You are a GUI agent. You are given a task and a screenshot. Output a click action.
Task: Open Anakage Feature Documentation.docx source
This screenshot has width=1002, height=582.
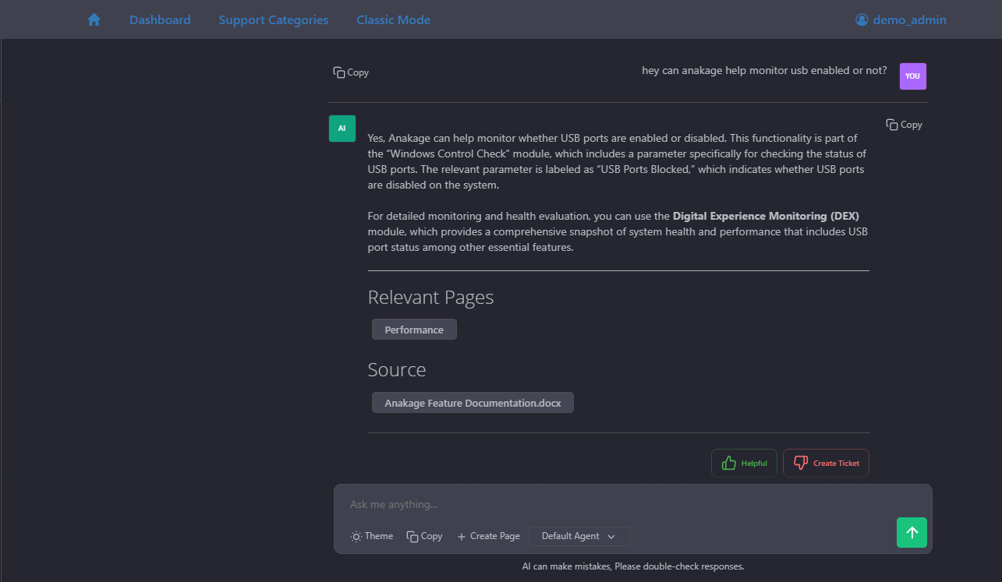473,403
